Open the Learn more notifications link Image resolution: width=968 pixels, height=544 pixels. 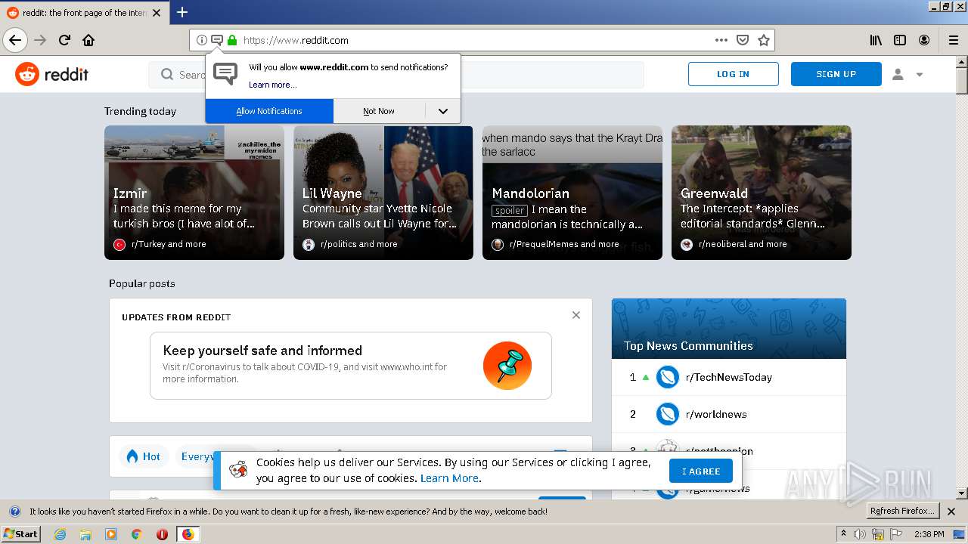tap(272, 85)
